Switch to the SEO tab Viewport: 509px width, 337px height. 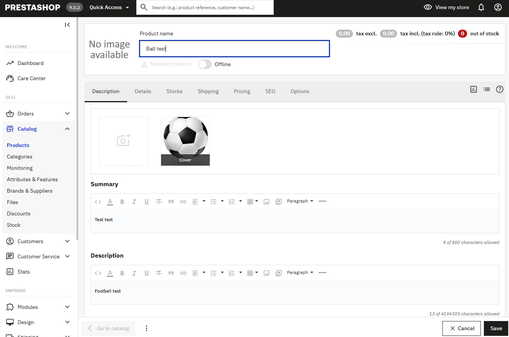coord(270,91)
